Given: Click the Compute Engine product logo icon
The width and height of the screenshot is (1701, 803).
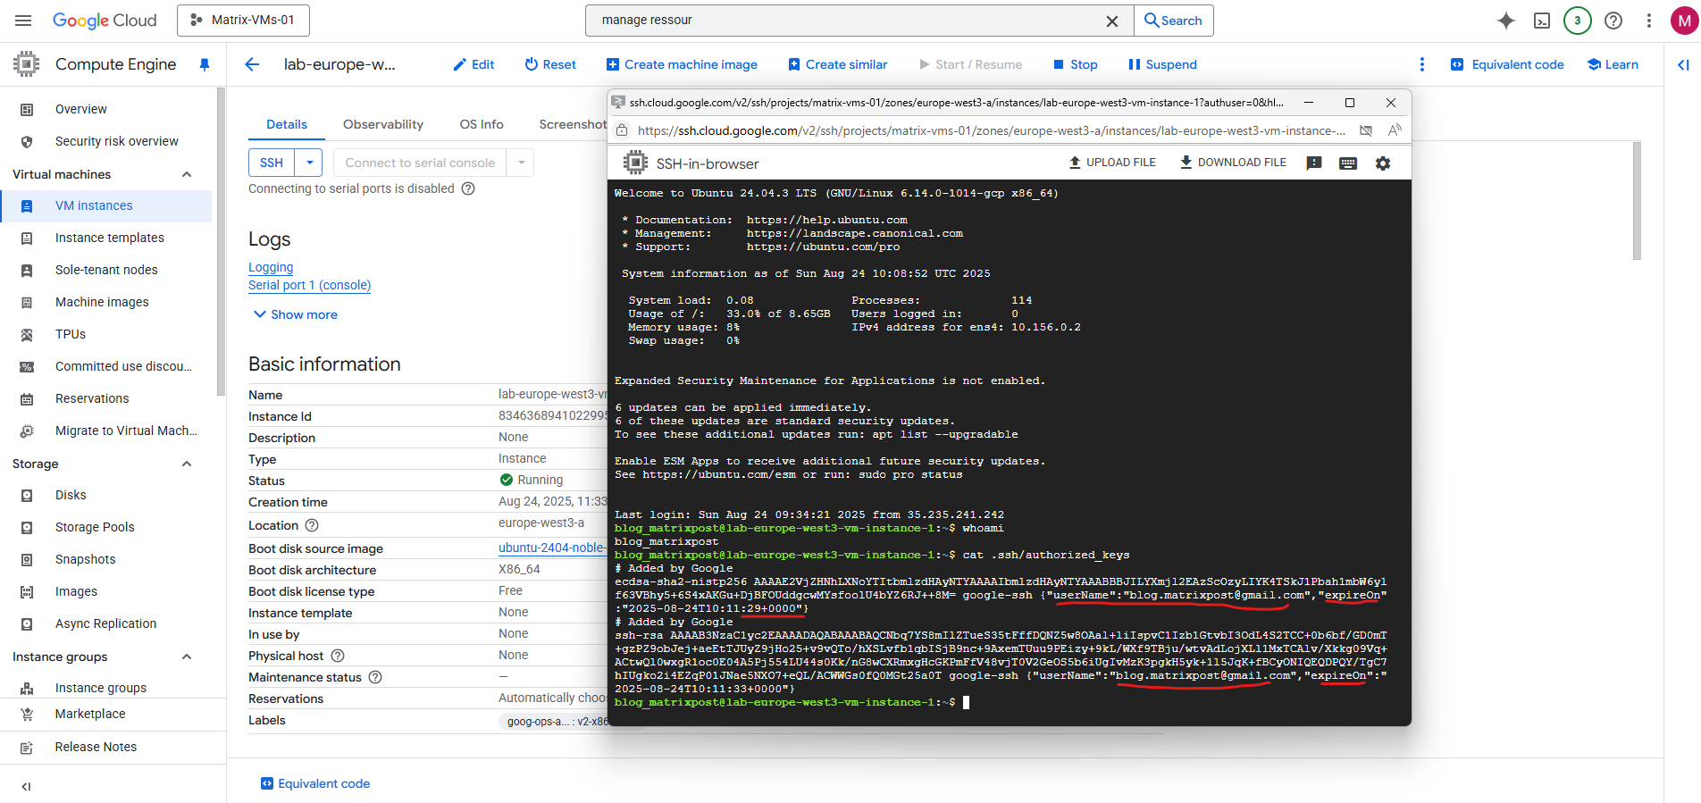Looking at the screenshot, I should [27, 64].
